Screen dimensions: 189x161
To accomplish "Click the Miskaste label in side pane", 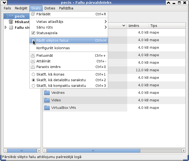I will pos(22,22).
